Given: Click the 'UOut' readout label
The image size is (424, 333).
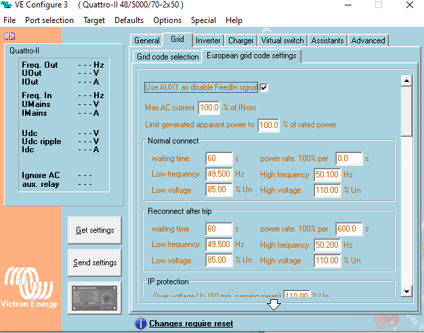Looking at the screenshot, I should (x=32, y=73).
